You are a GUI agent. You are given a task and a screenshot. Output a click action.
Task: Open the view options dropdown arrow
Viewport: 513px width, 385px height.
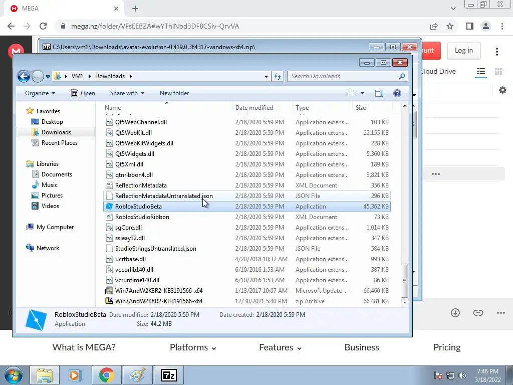tap(362, 93)
